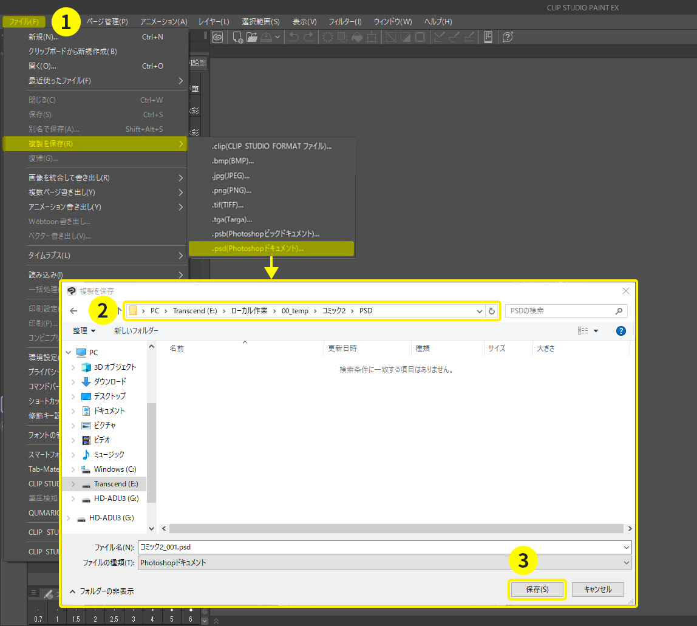Image resolution: width=697 pixels, height=626 pixels.
Task: Open the CLIP STUDIO launcher icon
Action: (x=218, y=38)
